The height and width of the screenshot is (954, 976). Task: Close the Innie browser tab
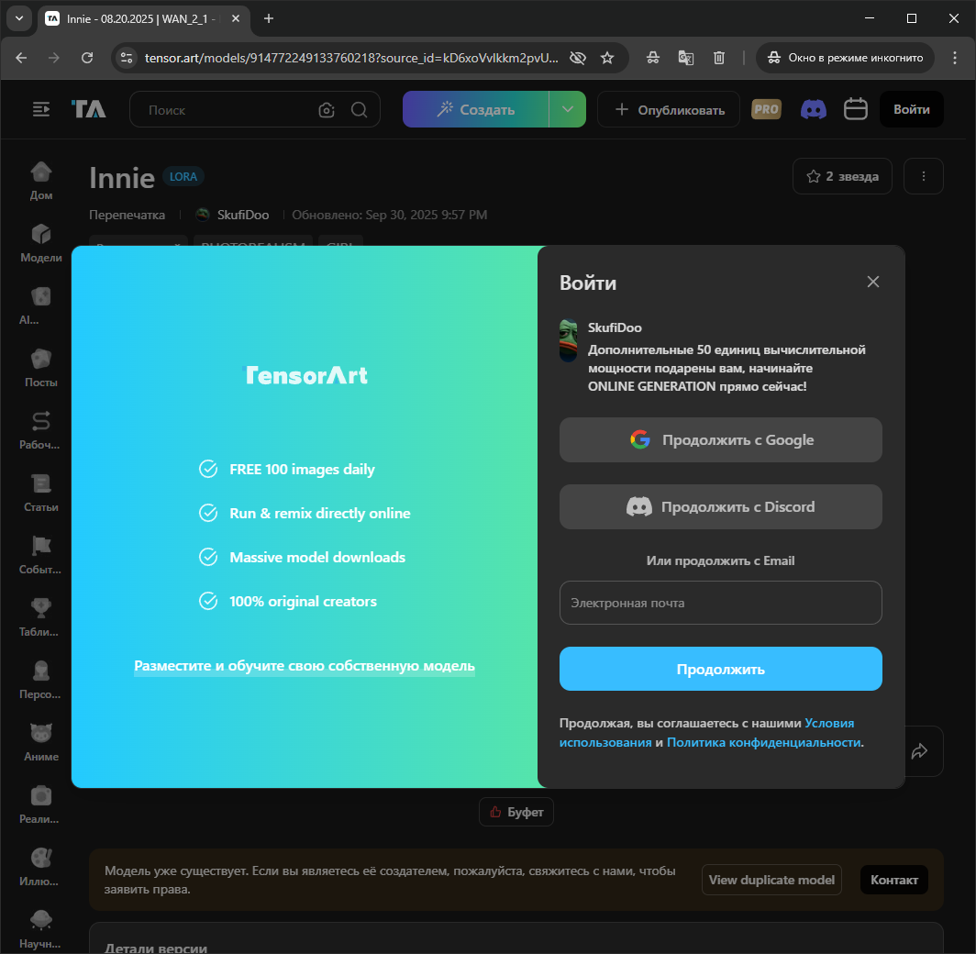(x=236, y=18)
